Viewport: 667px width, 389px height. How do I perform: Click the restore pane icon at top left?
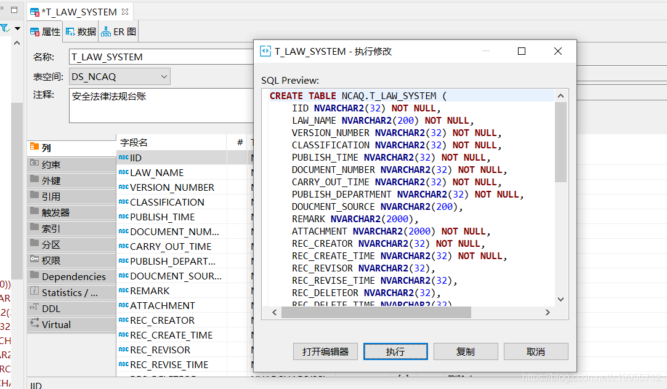point(14,9)
